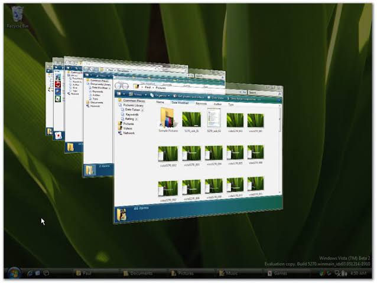377x283 pixels.
Task: Click the Slide Show toolbar button
Action: tap(216, 98)
